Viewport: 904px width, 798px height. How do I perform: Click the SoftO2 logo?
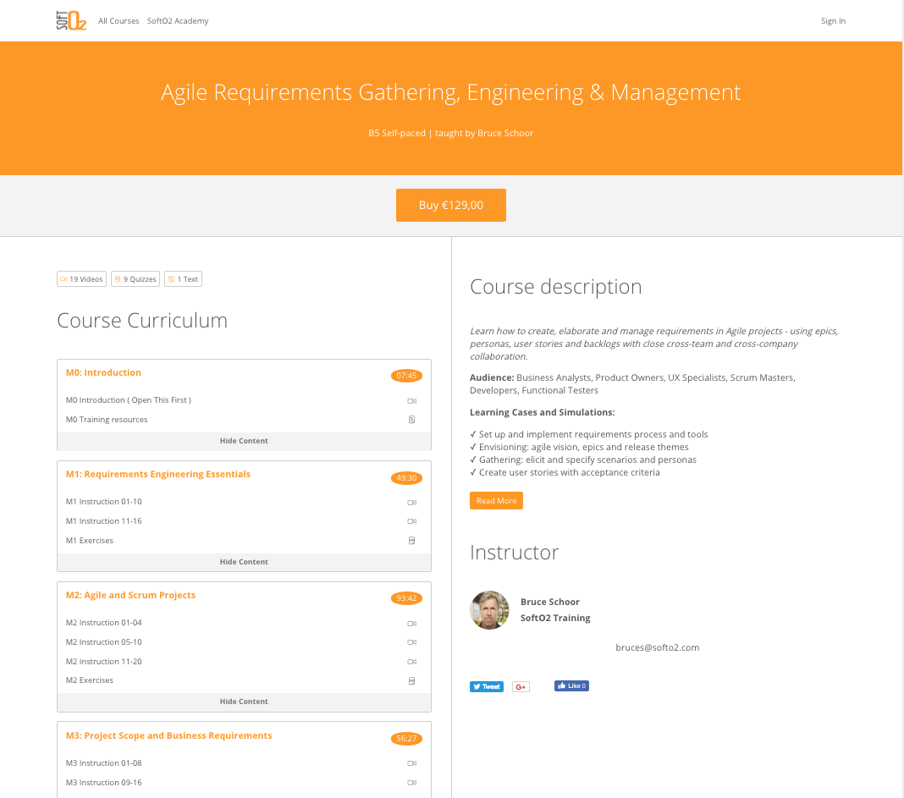[x=71, y=21]
